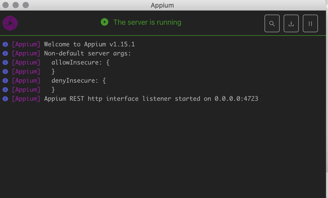
Task: Select 'allowInsecure: {' log text
Action: pos(81,62)
